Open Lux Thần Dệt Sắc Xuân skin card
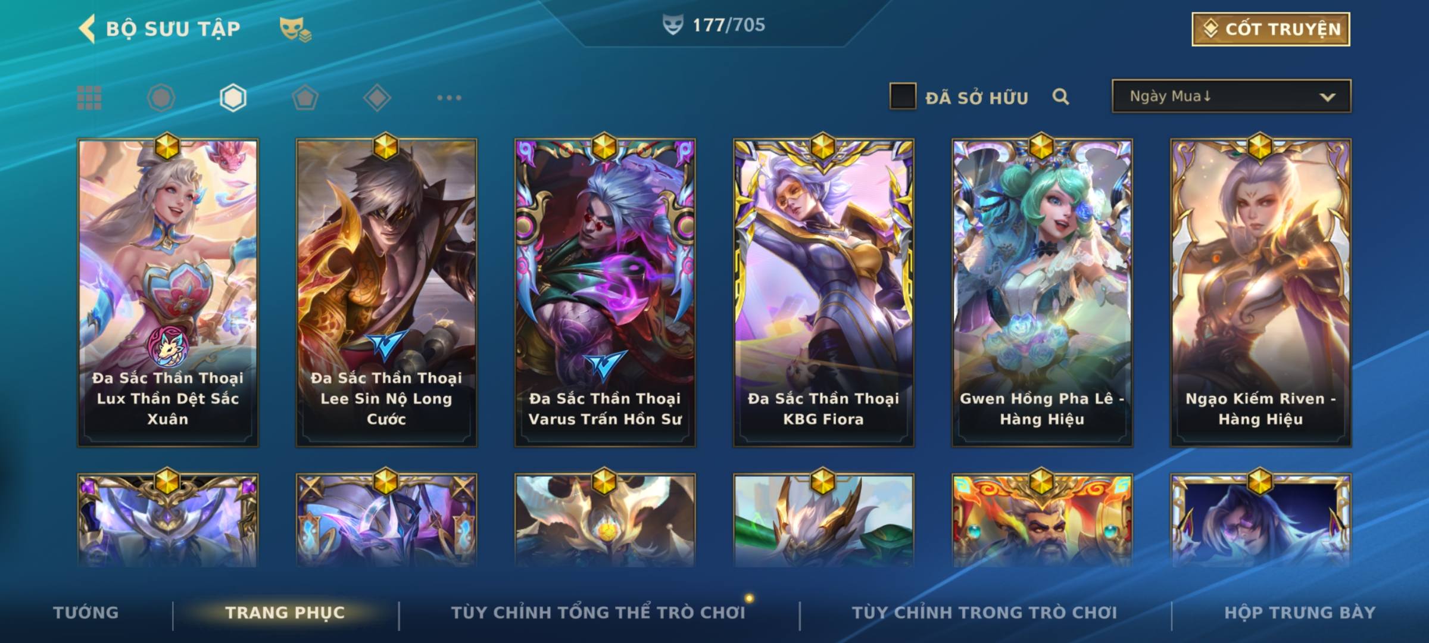The image size is (1429, 643). coord(168,293)
